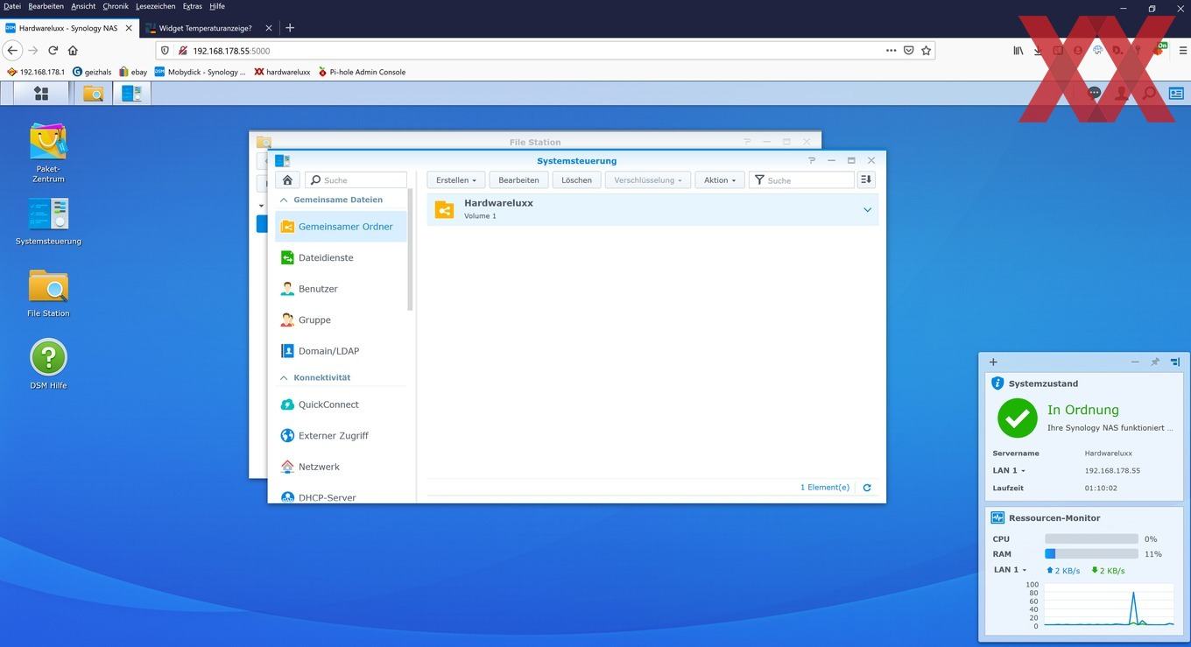
Task: Open Systemsteuerung window help question mark
Action: coord(812,161)
